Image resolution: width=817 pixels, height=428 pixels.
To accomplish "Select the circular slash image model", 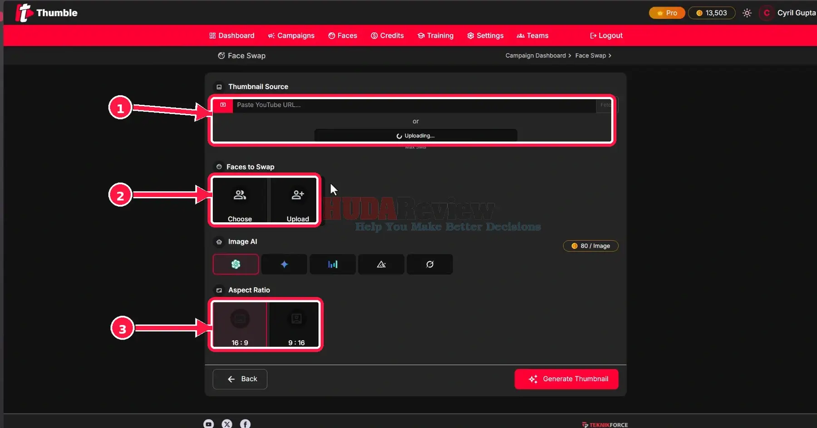I will click(430, 264).
